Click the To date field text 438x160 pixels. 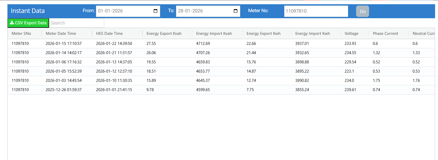190,11
